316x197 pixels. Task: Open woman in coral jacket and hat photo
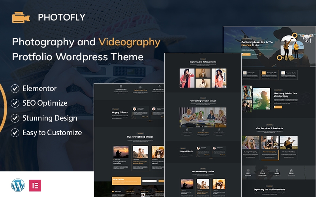[x=219, y=78]
